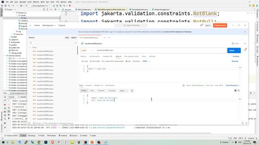Collapse the model package tree node
Viewport: 259px width, 145px height.
[x=17, y=15]
